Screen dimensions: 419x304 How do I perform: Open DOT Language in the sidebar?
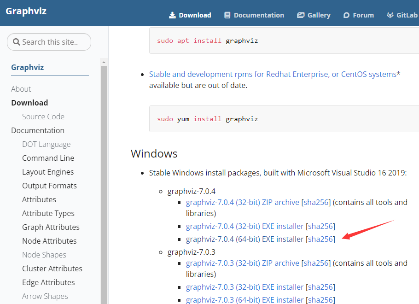(x=47, y=144)
